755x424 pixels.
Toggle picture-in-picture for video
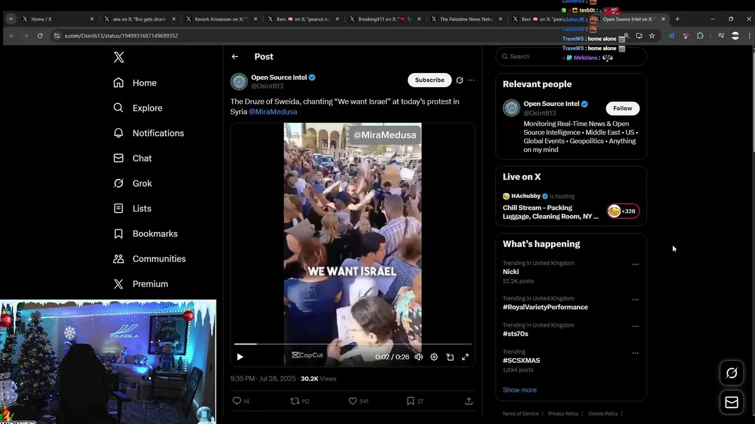point(450,357)
